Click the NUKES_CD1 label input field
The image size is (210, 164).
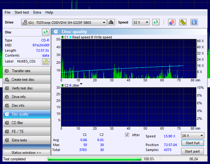(28, 61)
